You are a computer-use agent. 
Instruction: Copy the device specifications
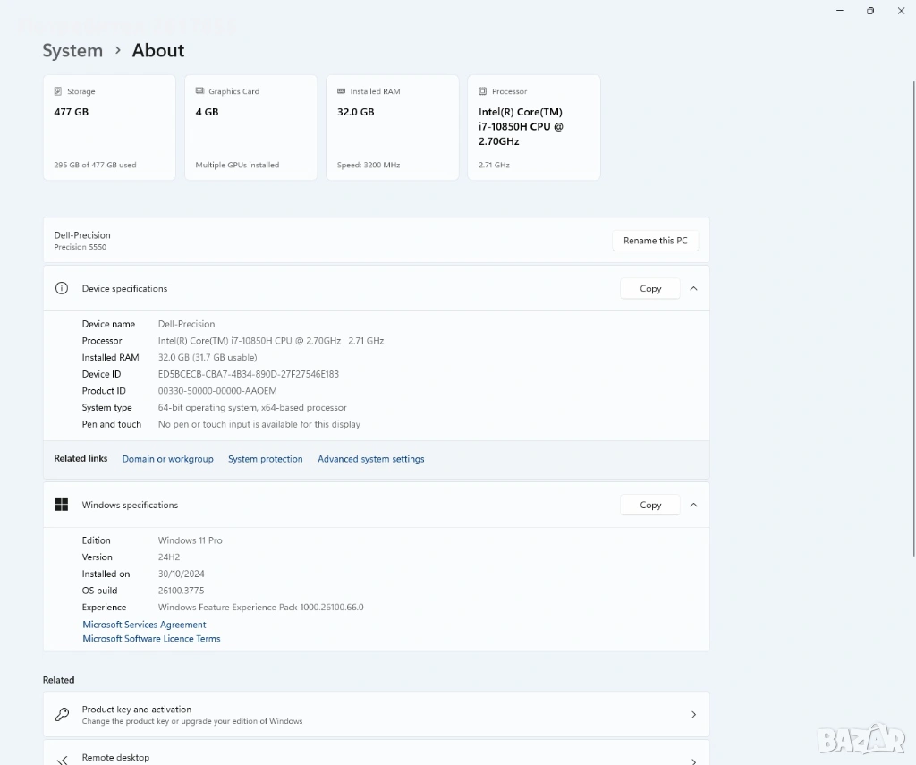(x=650, y=288)
